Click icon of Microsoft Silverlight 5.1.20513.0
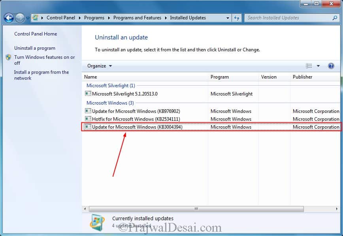The image size is (343, 236). (x=88, y=94)
